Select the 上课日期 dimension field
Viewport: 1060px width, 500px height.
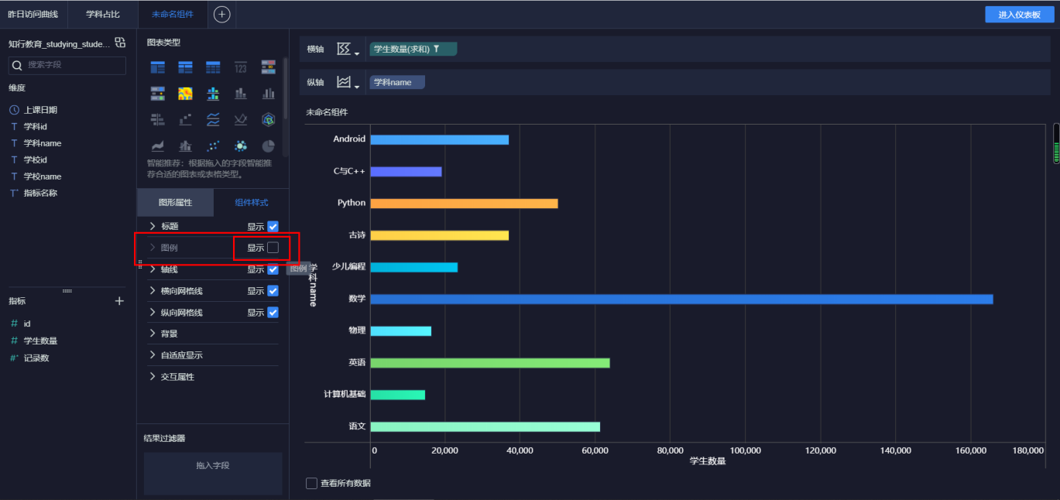[x=40, y=110]
